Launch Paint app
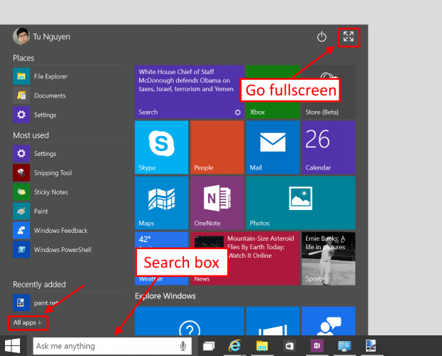The width and height of the screenshot is (442, 356). 67,211
